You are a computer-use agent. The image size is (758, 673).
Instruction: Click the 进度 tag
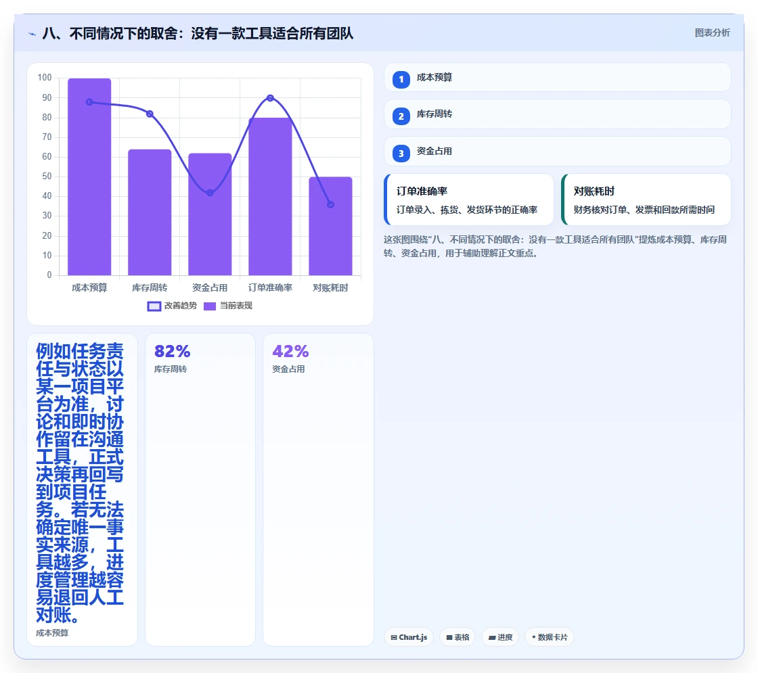click(500, 637)
